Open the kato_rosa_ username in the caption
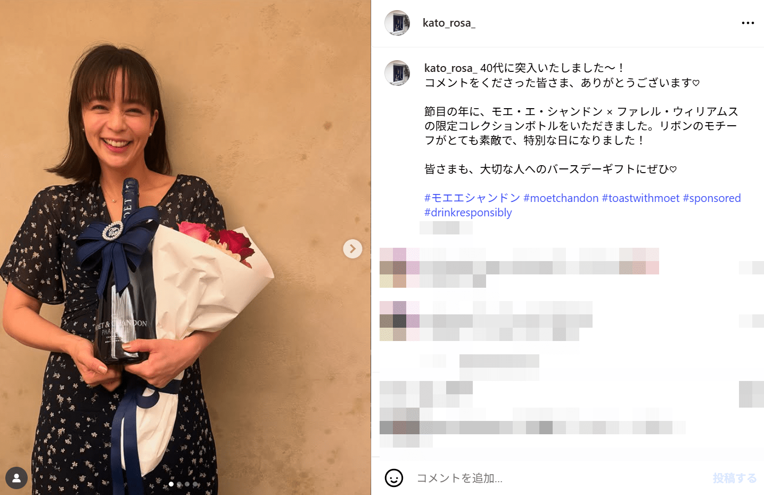 [x=450, y=68]
